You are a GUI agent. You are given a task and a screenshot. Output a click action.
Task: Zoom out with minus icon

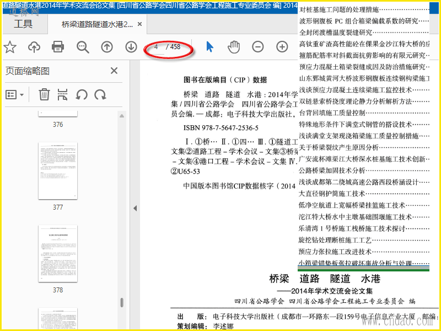(258, 47)
